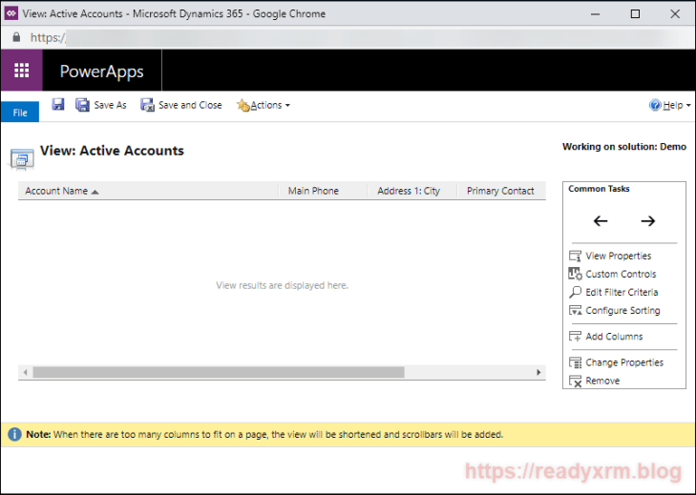Screen dimensions: 696x495
Task: Expand the Actions dropdown menu
Action: tap(264, 105)
